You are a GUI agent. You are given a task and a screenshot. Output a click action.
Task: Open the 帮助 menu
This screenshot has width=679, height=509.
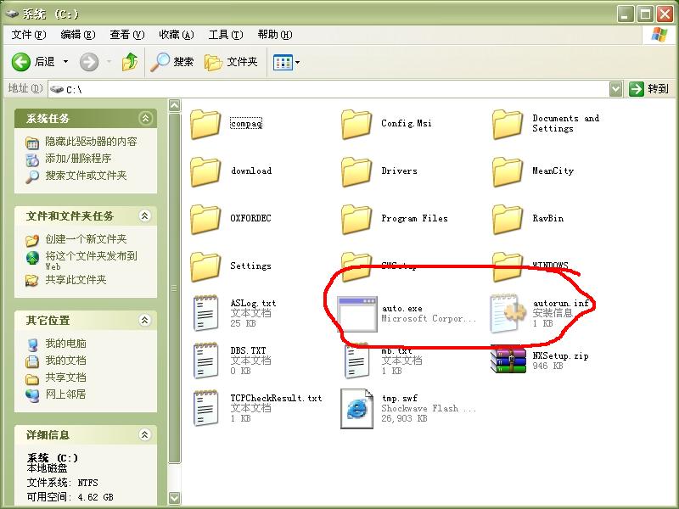pos(274,35)
